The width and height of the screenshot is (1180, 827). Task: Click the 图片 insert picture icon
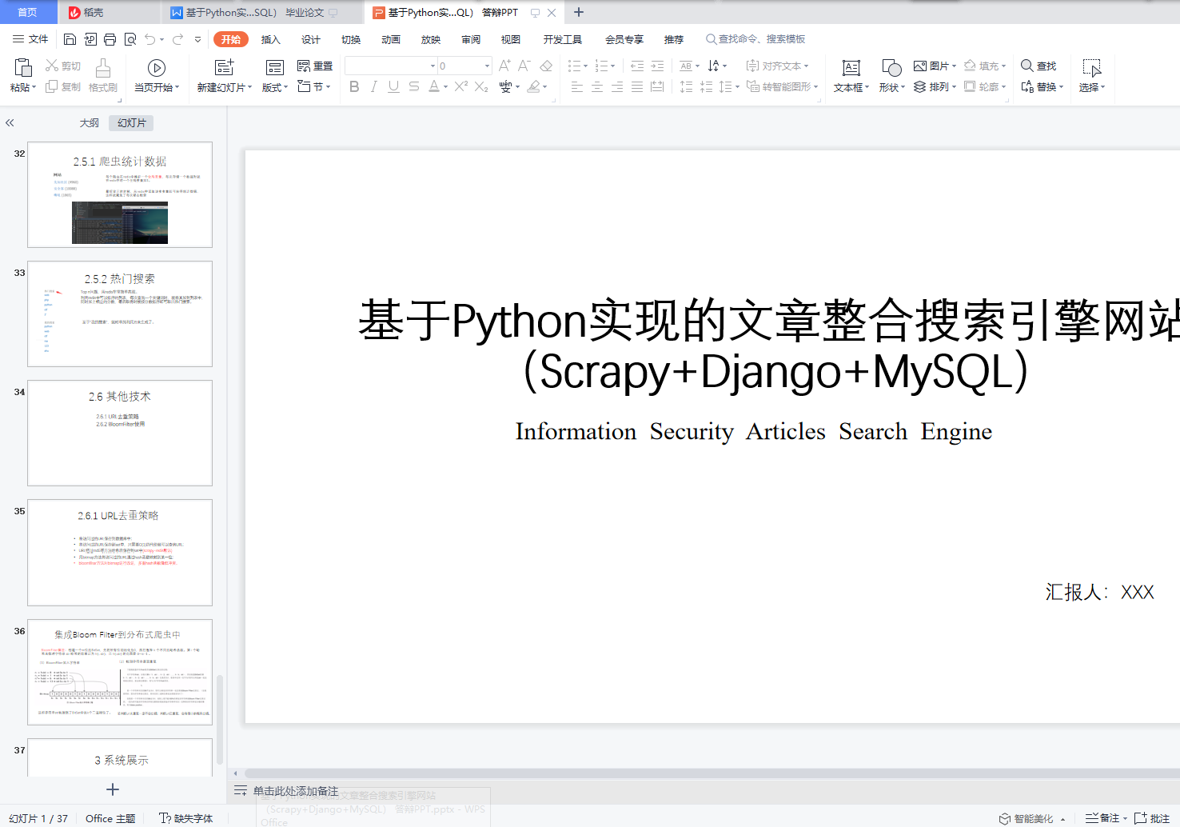[x=920, y=66]
